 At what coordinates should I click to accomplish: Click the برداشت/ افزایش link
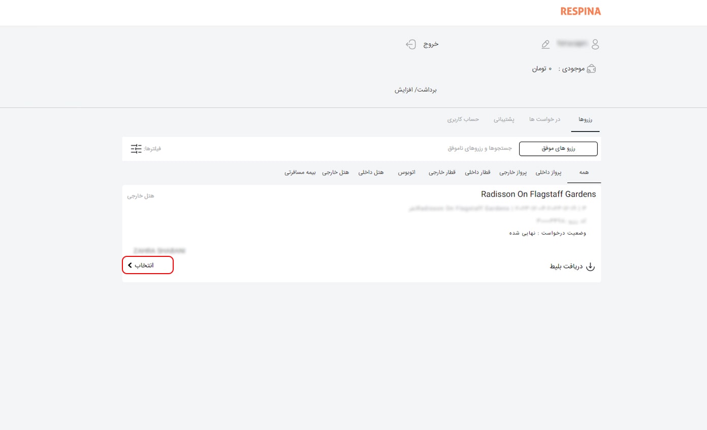[x=416, y=90]
